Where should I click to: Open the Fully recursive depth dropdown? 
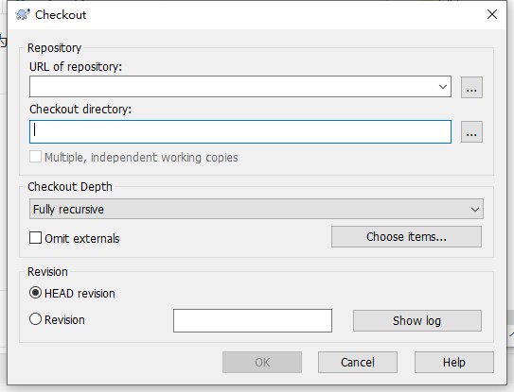257,209
